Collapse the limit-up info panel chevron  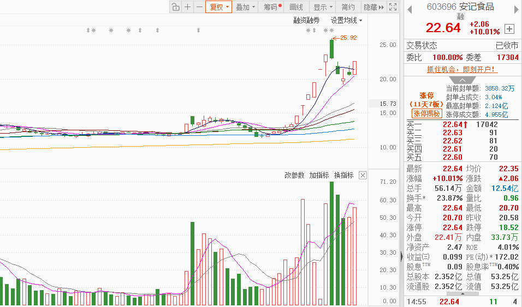pyautogui.click(x=462, y=80)
